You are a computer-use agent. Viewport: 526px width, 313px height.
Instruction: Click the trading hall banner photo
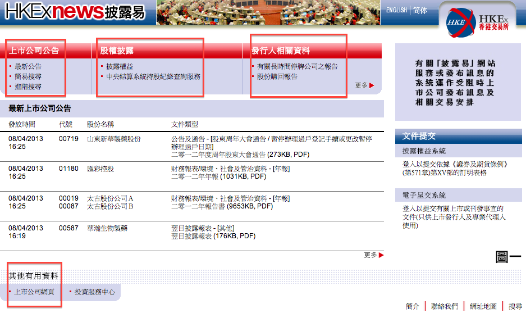tap(268, 12)
